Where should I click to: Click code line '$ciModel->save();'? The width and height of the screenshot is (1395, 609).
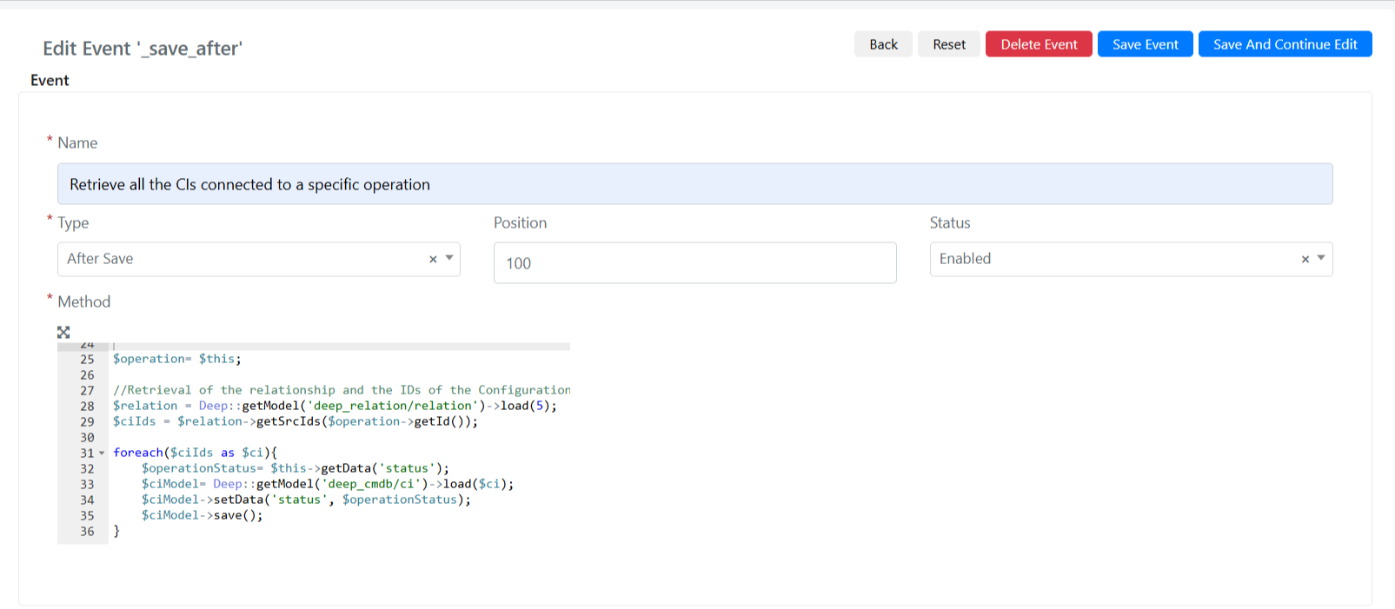point(202,515)
